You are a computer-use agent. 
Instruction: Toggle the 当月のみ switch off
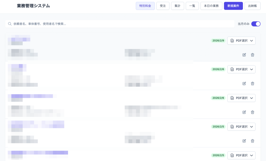pyautogui.click(x=256, y=24)
